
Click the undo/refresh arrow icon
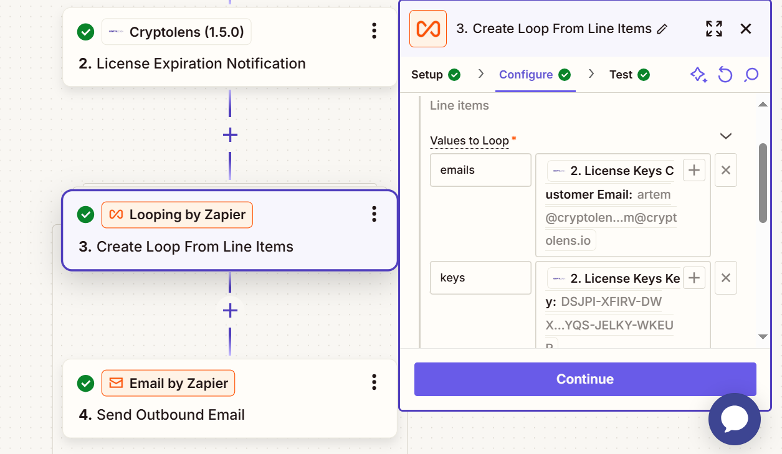(725, 75)
